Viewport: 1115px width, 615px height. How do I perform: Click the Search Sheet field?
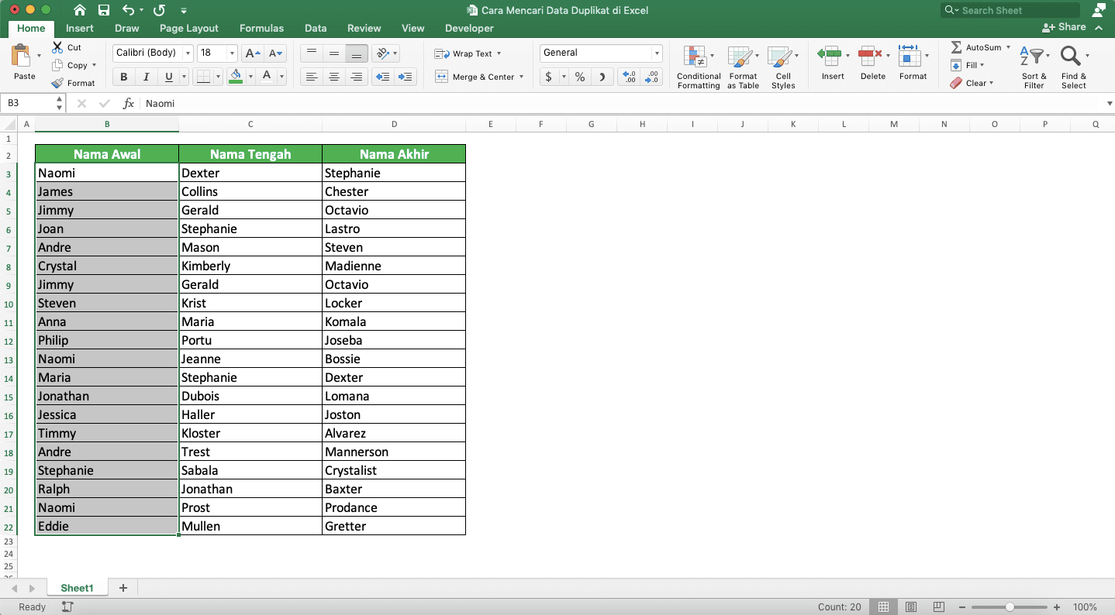(x=1010, y=10)
